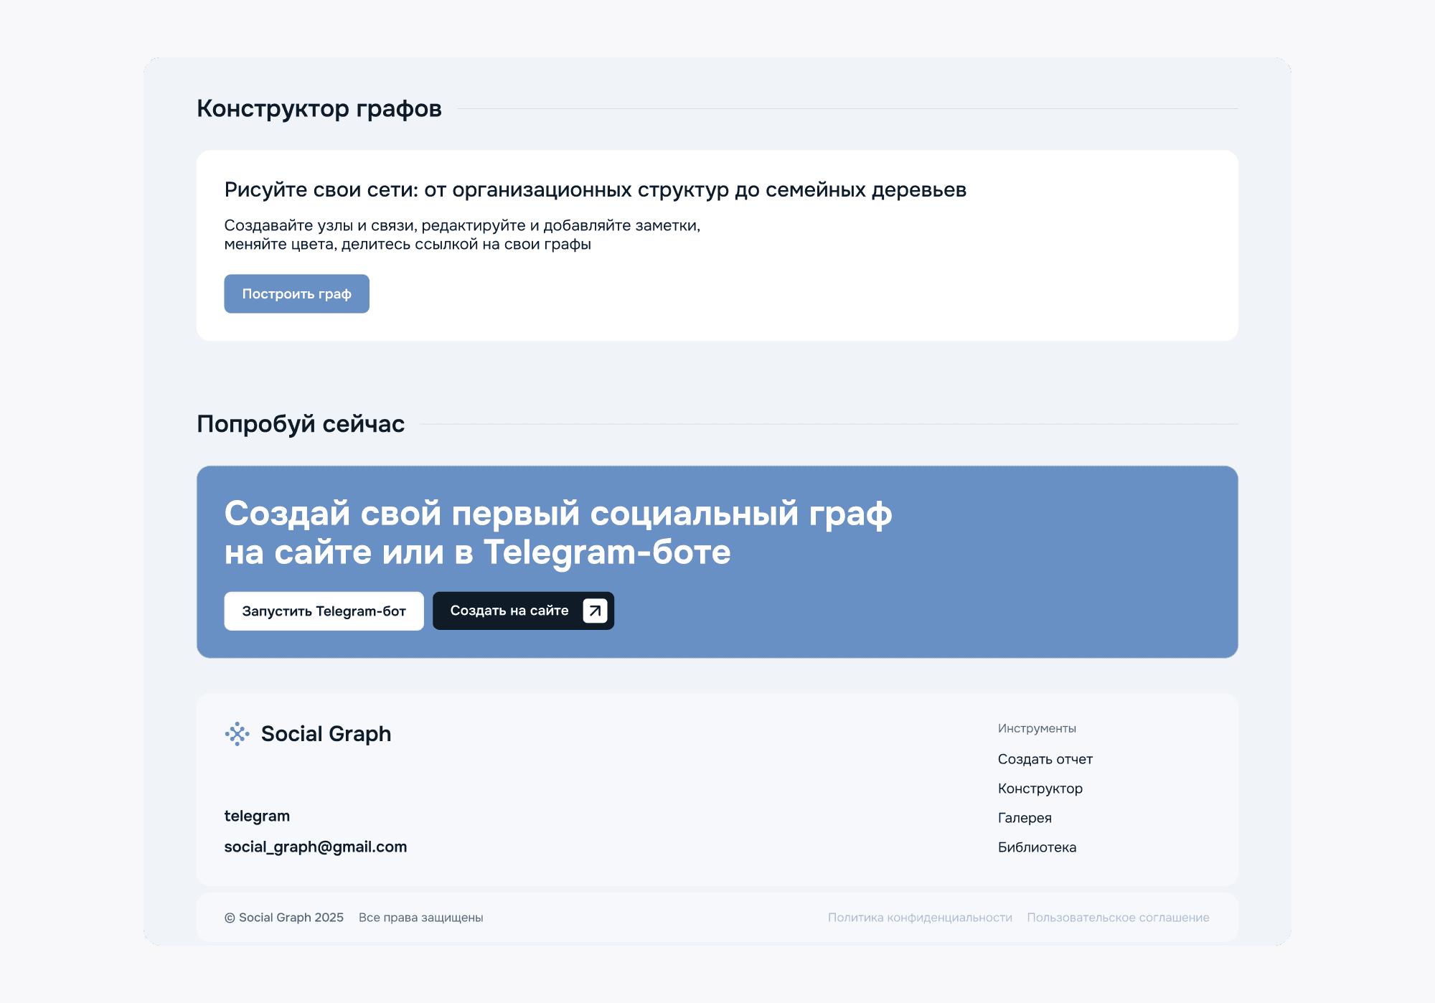This screenshot has width=1435, height=1003.
Task: Click the Попробуй сейчас section heading
Action: 300,424
